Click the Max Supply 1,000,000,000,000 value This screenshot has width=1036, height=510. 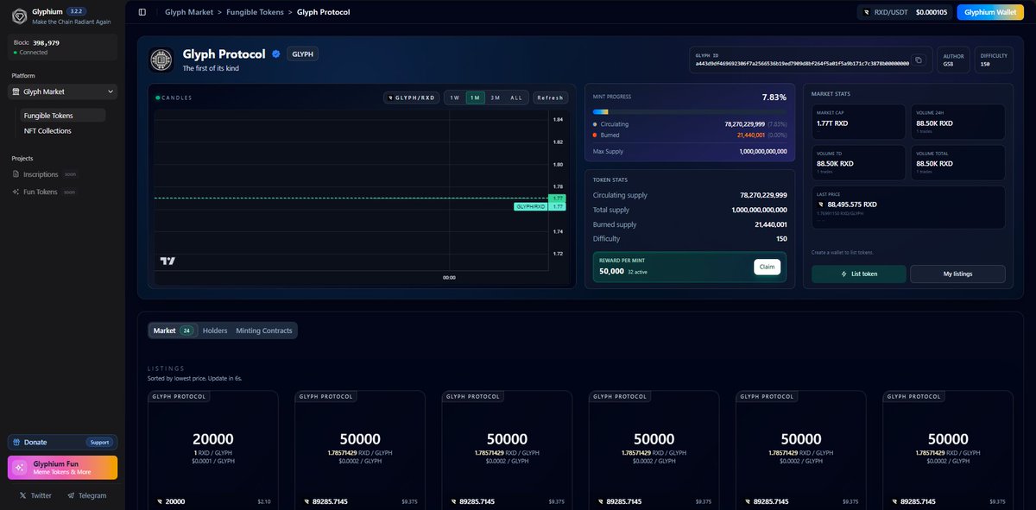click(x=763, y=151)
